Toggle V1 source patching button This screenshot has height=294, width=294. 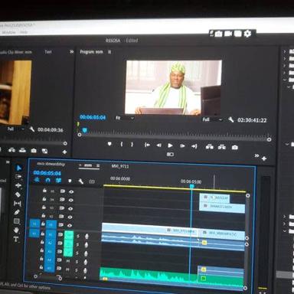34,224
